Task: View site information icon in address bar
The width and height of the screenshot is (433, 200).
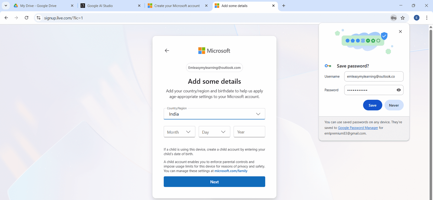Action: pos(39,18)
